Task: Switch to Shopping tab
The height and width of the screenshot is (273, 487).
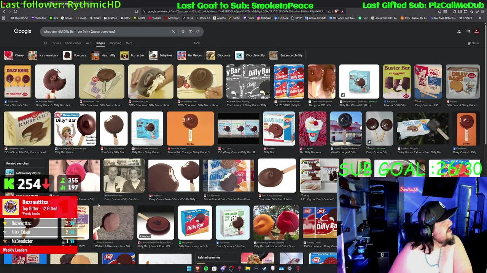Action: point(115,43)
